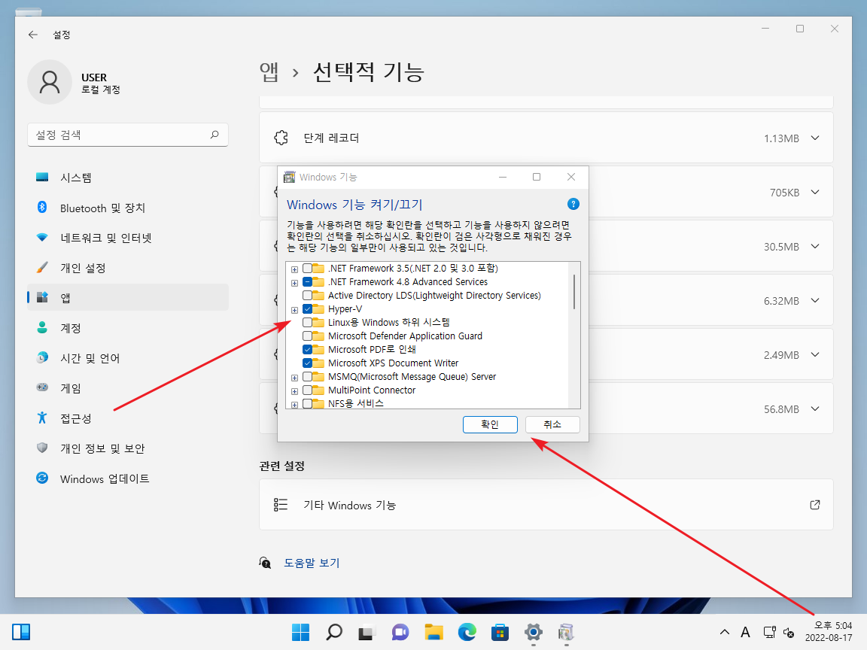Screen dimensions: 867x650
Task: Launch Microsoft Edge from taskbar
Action: 467,632
